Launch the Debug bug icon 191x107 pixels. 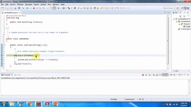[58, 8]
